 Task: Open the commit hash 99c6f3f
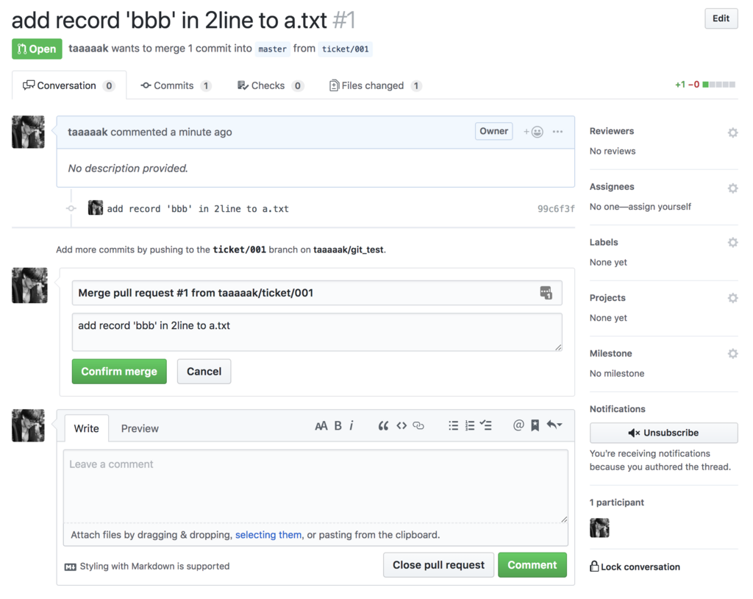click(x=556, y=209)
